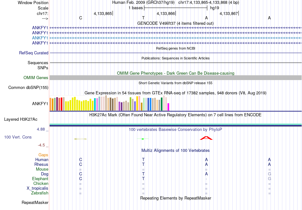Click ANKFY1 label beside the GTEx bar chart
The width and height of the screenshot is (302, 210).
click(x=40, y=104)
